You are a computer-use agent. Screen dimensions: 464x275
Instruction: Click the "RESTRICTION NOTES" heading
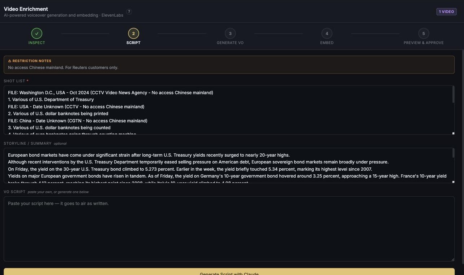(32, 61)
